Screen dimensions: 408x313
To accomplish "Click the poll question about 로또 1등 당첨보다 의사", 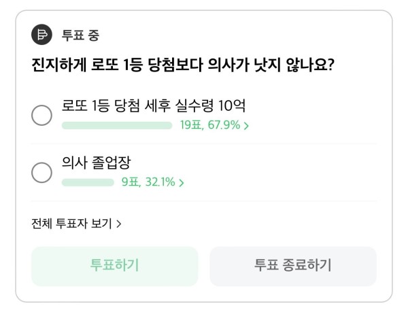I will (x=182, y=65).
